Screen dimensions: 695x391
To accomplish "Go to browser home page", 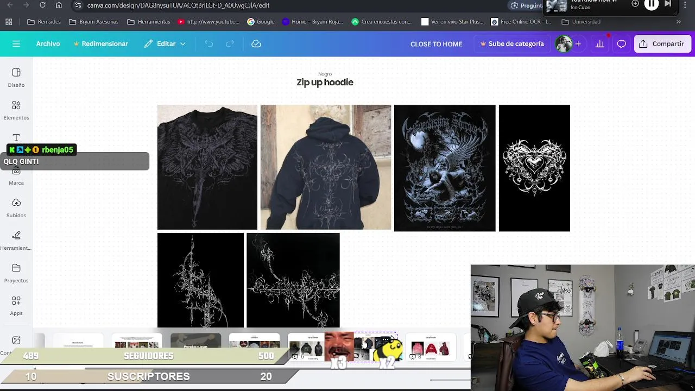I will tap(59, 5).
